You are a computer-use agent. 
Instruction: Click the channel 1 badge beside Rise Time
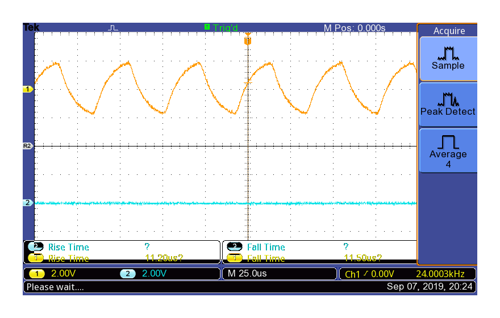click(36, 258)
